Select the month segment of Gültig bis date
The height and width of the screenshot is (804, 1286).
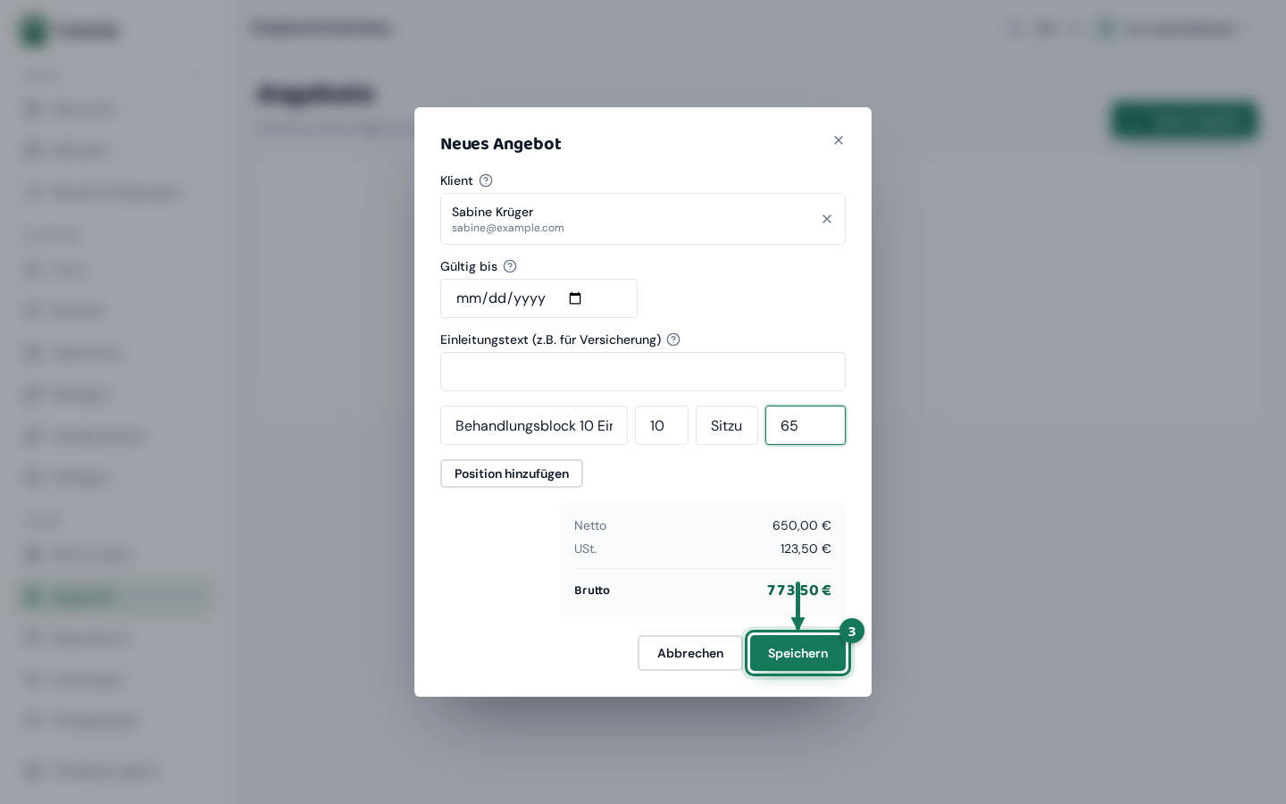[x=468, y=298]
